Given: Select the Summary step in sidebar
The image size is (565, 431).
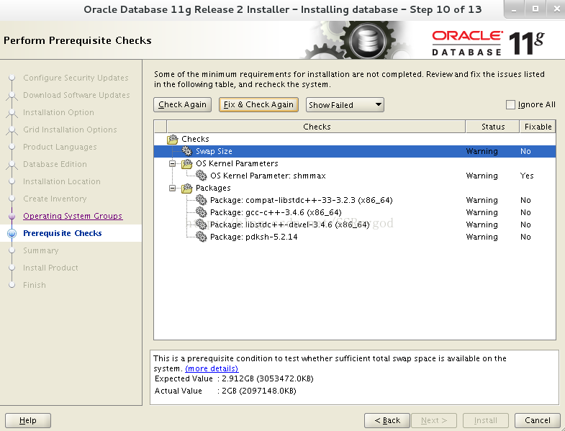Looking at the screenshot, I should [41, 250].
